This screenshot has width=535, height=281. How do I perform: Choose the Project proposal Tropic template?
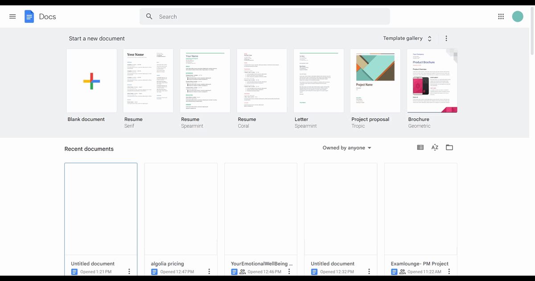coord(375,81)
